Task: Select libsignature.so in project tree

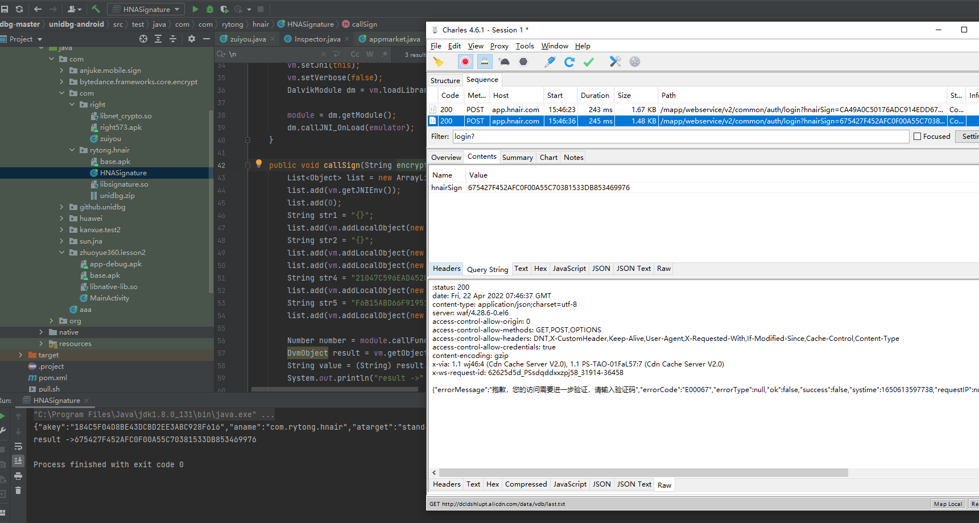Action: (124, 184)
